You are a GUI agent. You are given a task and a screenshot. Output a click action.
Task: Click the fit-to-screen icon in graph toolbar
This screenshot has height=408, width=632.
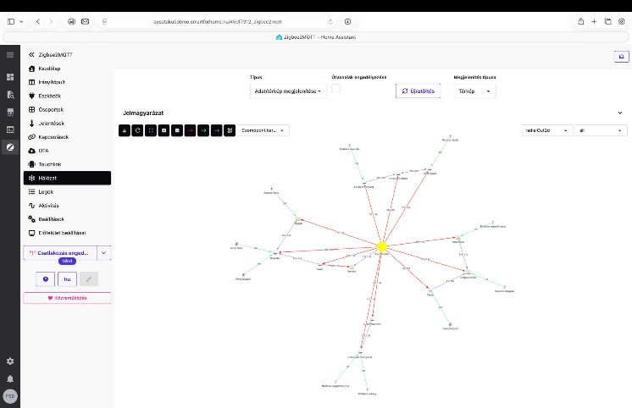[x=151, y=130]
